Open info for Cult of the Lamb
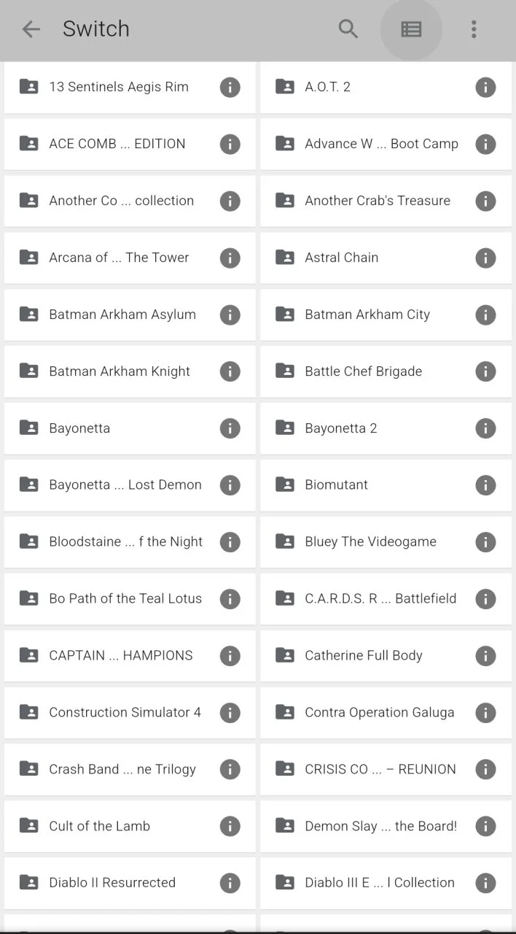The height and width of the screenshot is (934, 516). (230, 826)
